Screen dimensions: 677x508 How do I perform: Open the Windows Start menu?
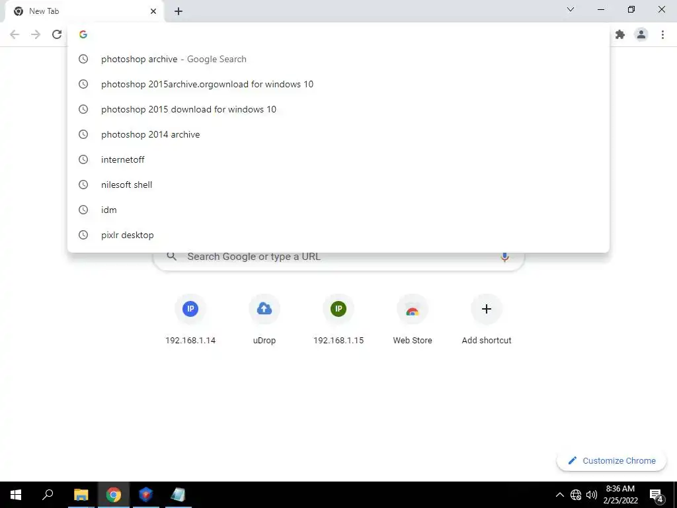coord(16,495)
